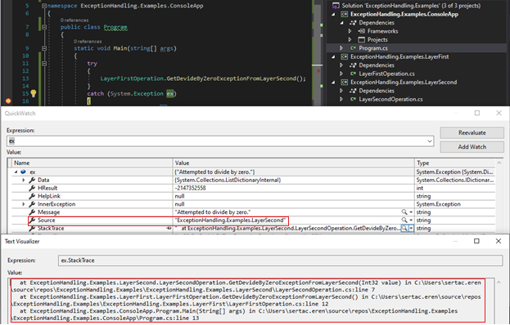Collapse the try block outline toggle

[44, 63]
